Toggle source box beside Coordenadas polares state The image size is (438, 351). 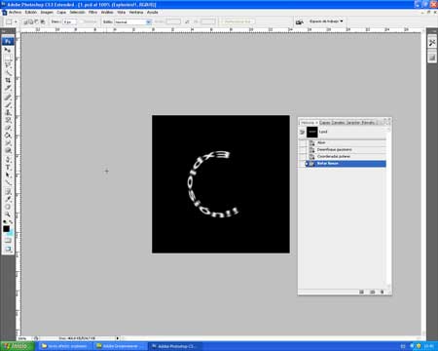click(x=303, y=156)
